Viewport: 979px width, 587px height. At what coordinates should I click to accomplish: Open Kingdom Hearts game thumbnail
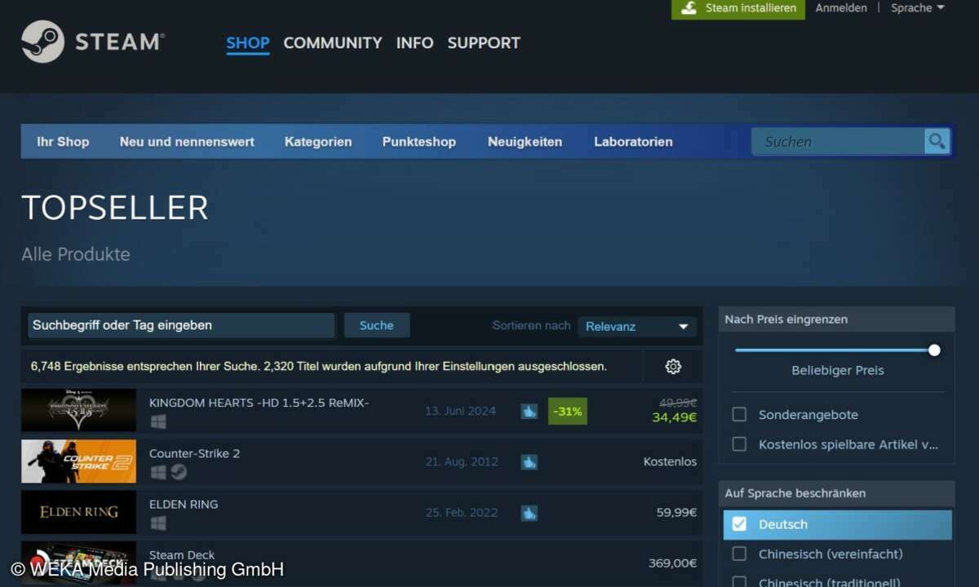pos(78,410)
